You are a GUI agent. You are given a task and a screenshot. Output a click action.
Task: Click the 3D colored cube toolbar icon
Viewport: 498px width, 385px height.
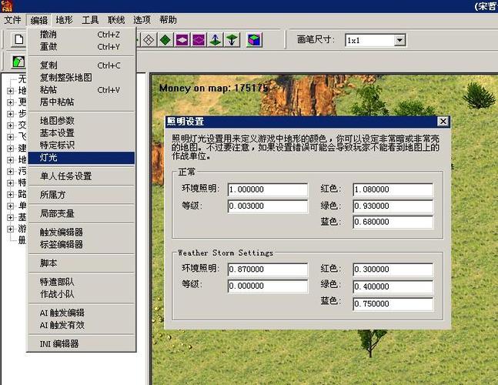coord(254,39)
